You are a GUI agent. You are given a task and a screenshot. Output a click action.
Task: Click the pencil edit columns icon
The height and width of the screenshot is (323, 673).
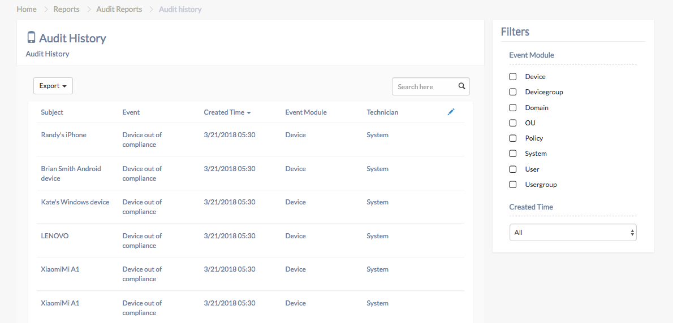450,112
